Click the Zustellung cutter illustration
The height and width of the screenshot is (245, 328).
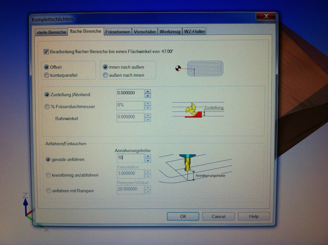198,110
